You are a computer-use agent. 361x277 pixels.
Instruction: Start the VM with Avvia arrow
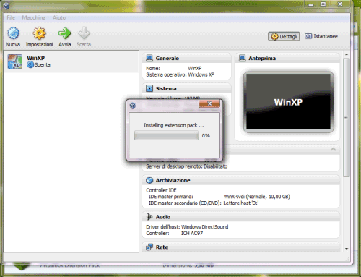pos(65,33)
